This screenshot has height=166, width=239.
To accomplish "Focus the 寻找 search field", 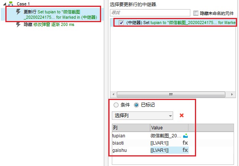I will (150, 13).
